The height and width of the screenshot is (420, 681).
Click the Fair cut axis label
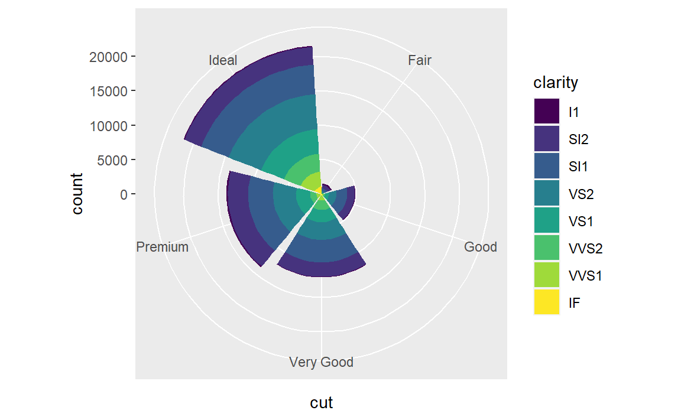point(420,60)
